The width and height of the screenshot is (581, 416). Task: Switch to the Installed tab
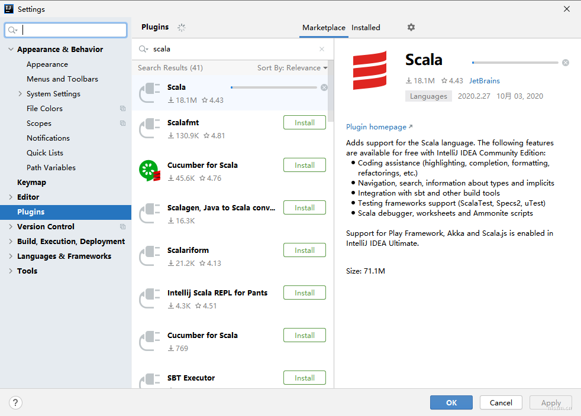point(366,28)
